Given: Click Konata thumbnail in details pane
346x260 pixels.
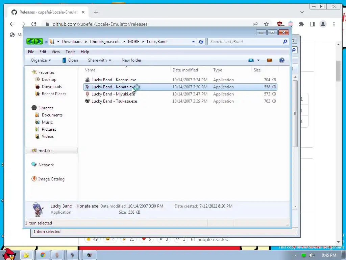Looking at the screenshot, I should point(38,209).
